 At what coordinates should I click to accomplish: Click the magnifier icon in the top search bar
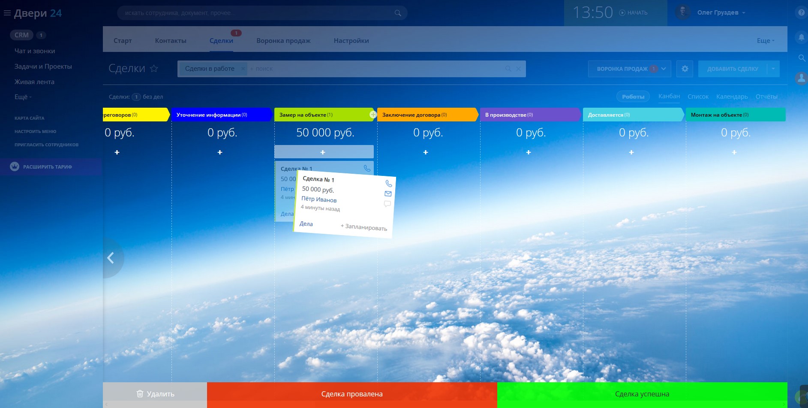pyautogui.click(x=398, y=13)
